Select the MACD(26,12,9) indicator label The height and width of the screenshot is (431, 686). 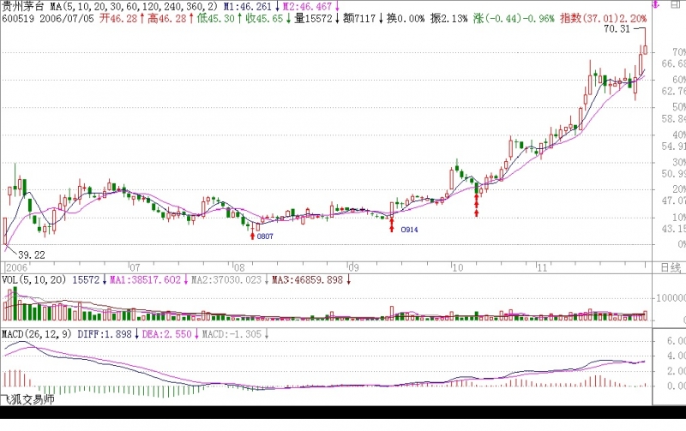point(35,333)
